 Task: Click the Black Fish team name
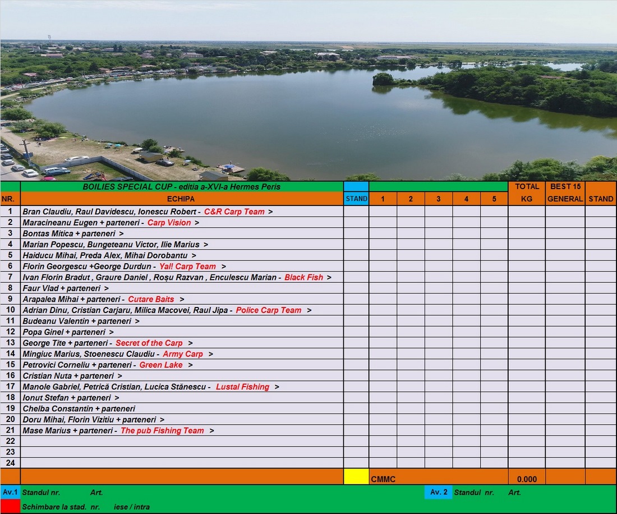(x=303, y=277)
